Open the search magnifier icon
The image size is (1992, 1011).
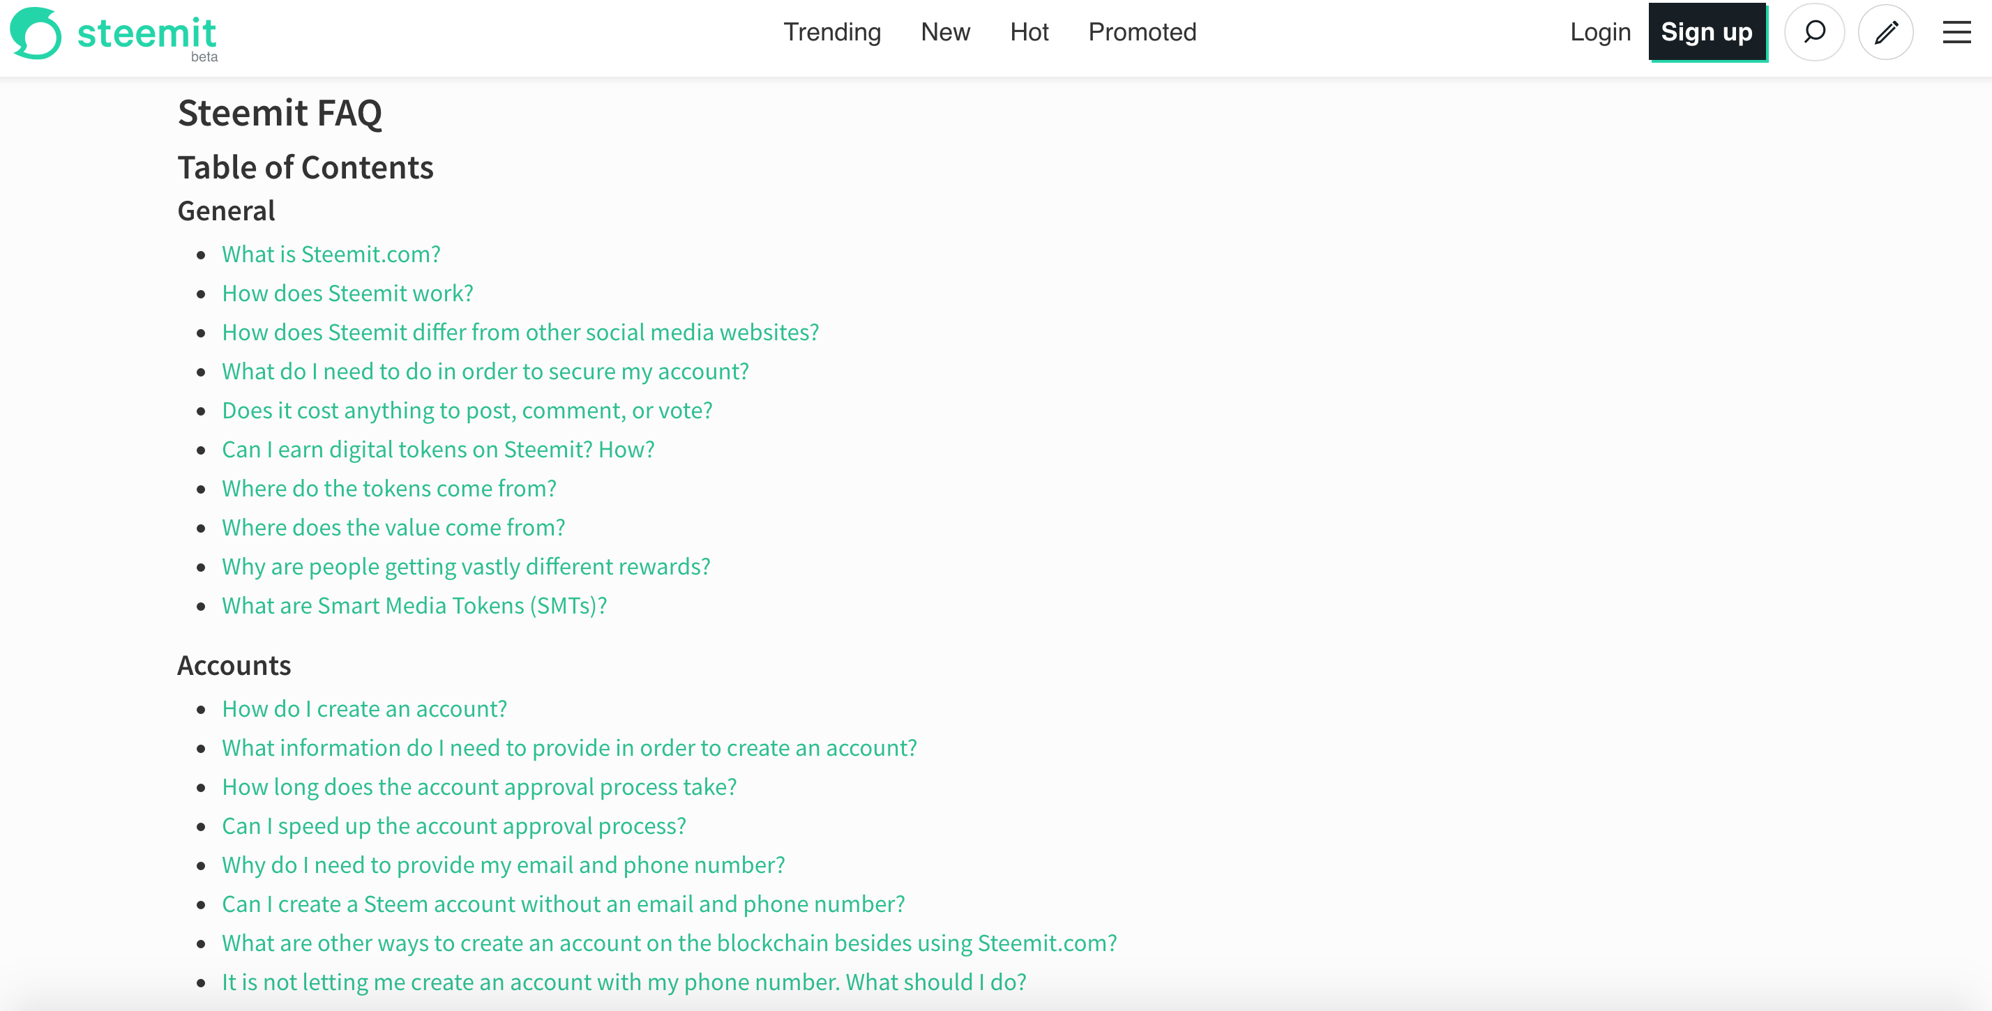point(1814,33)
